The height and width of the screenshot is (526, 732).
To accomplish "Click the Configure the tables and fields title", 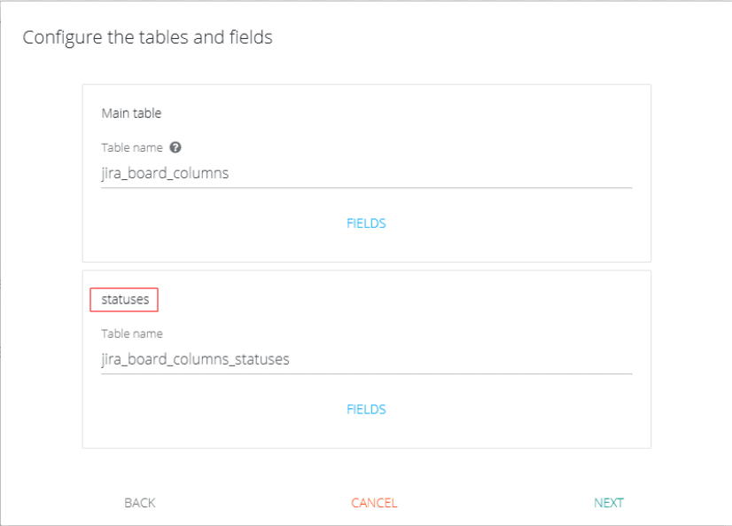I will [x=148, y=37].
